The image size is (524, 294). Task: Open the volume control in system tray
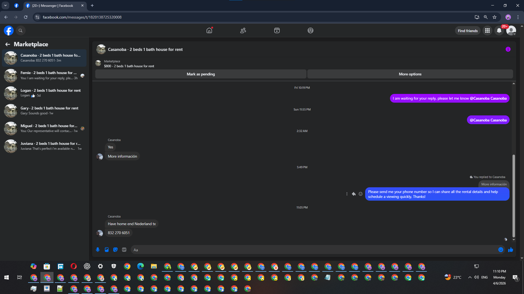(477, 277)
